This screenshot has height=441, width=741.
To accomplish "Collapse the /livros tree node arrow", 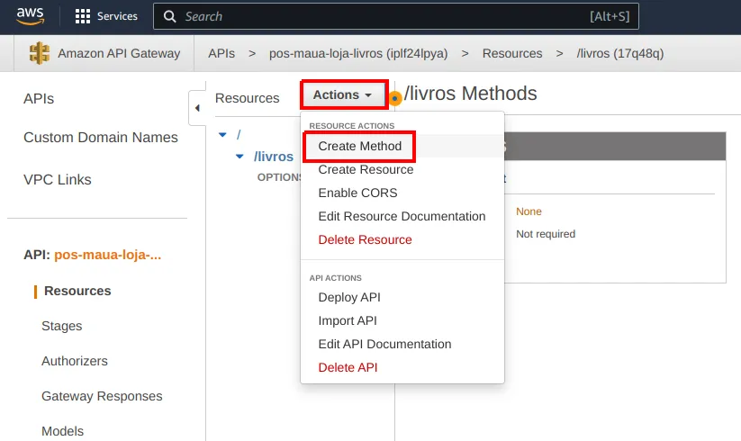I will point(239,157).
